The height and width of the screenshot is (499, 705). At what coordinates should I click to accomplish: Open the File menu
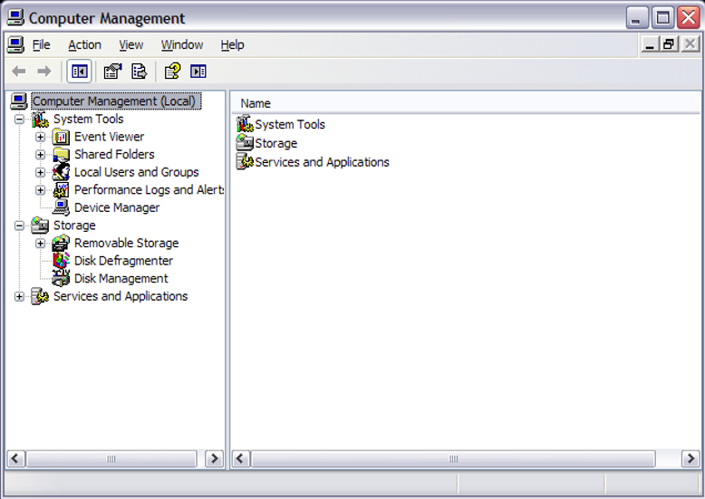coord(41,45)
